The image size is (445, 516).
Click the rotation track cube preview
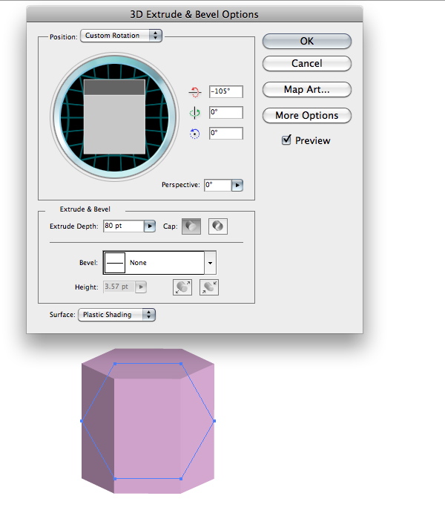(x=114, y=117)
